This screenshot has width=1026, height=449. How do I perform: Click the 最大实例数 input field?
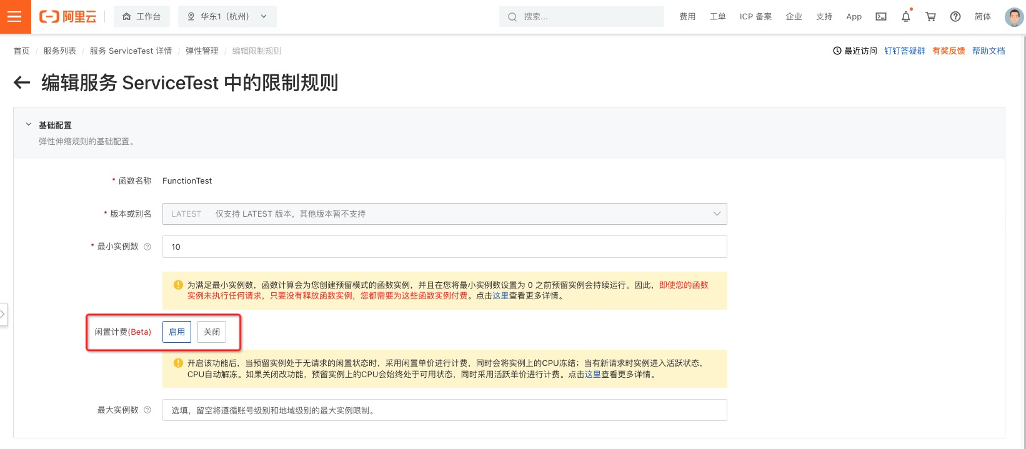pyautogui.click(x=444, y=410)
